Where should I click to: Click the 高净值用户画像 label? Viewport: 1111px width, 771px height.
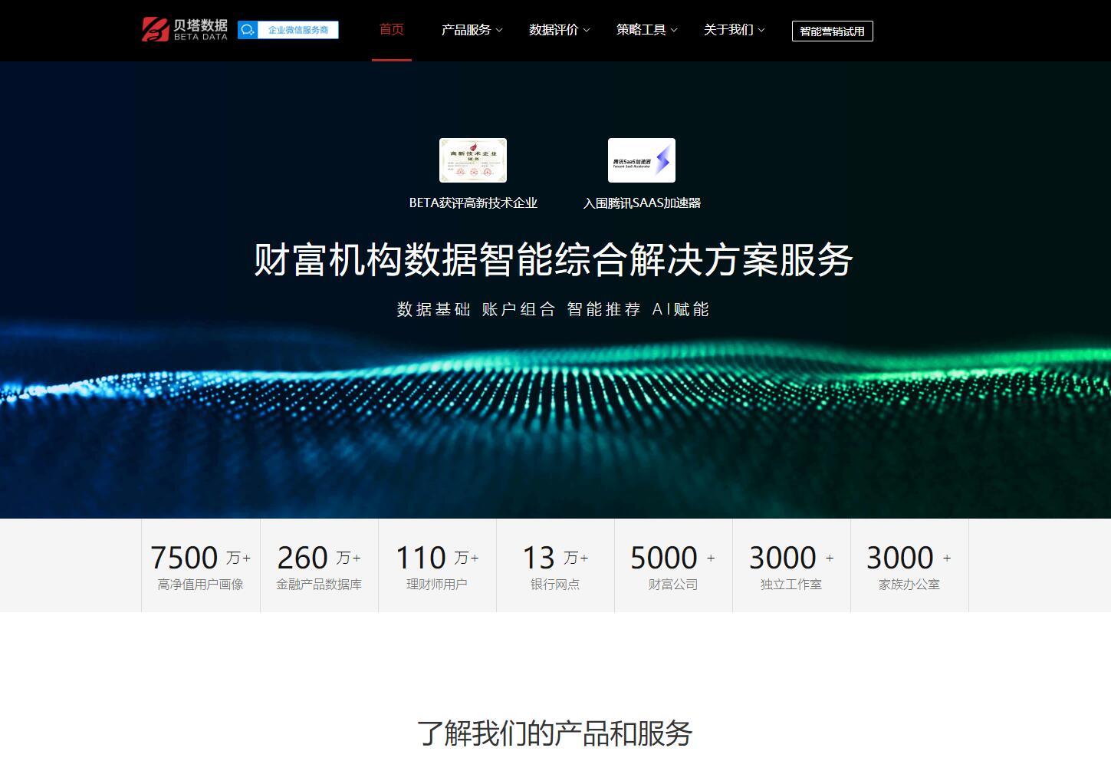[x=201, y=585]
